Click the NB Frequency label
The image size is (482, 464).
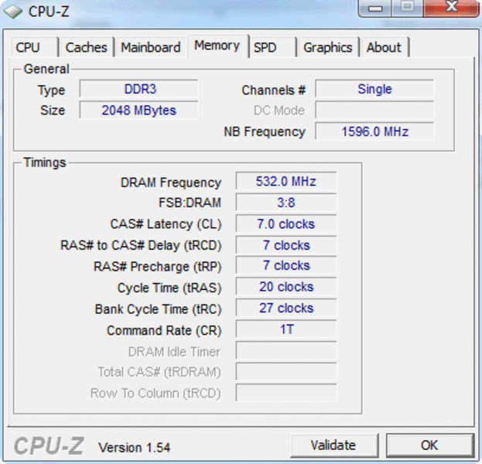pos(265,131)
